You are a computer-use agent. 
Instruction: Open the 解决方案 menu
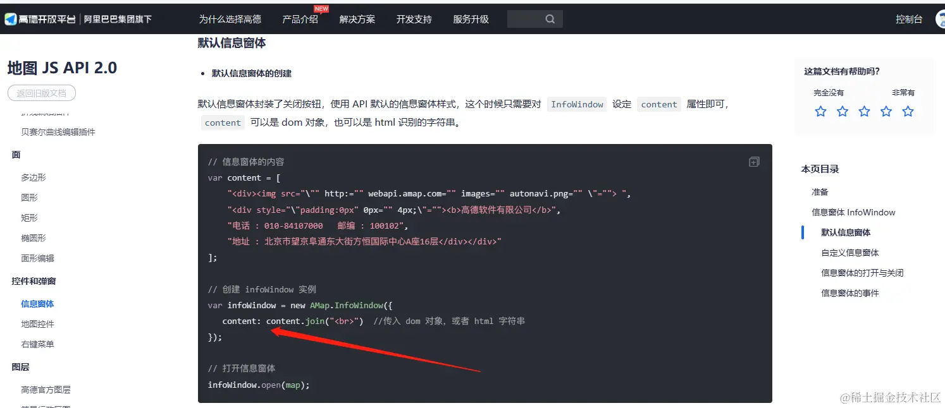357,19
